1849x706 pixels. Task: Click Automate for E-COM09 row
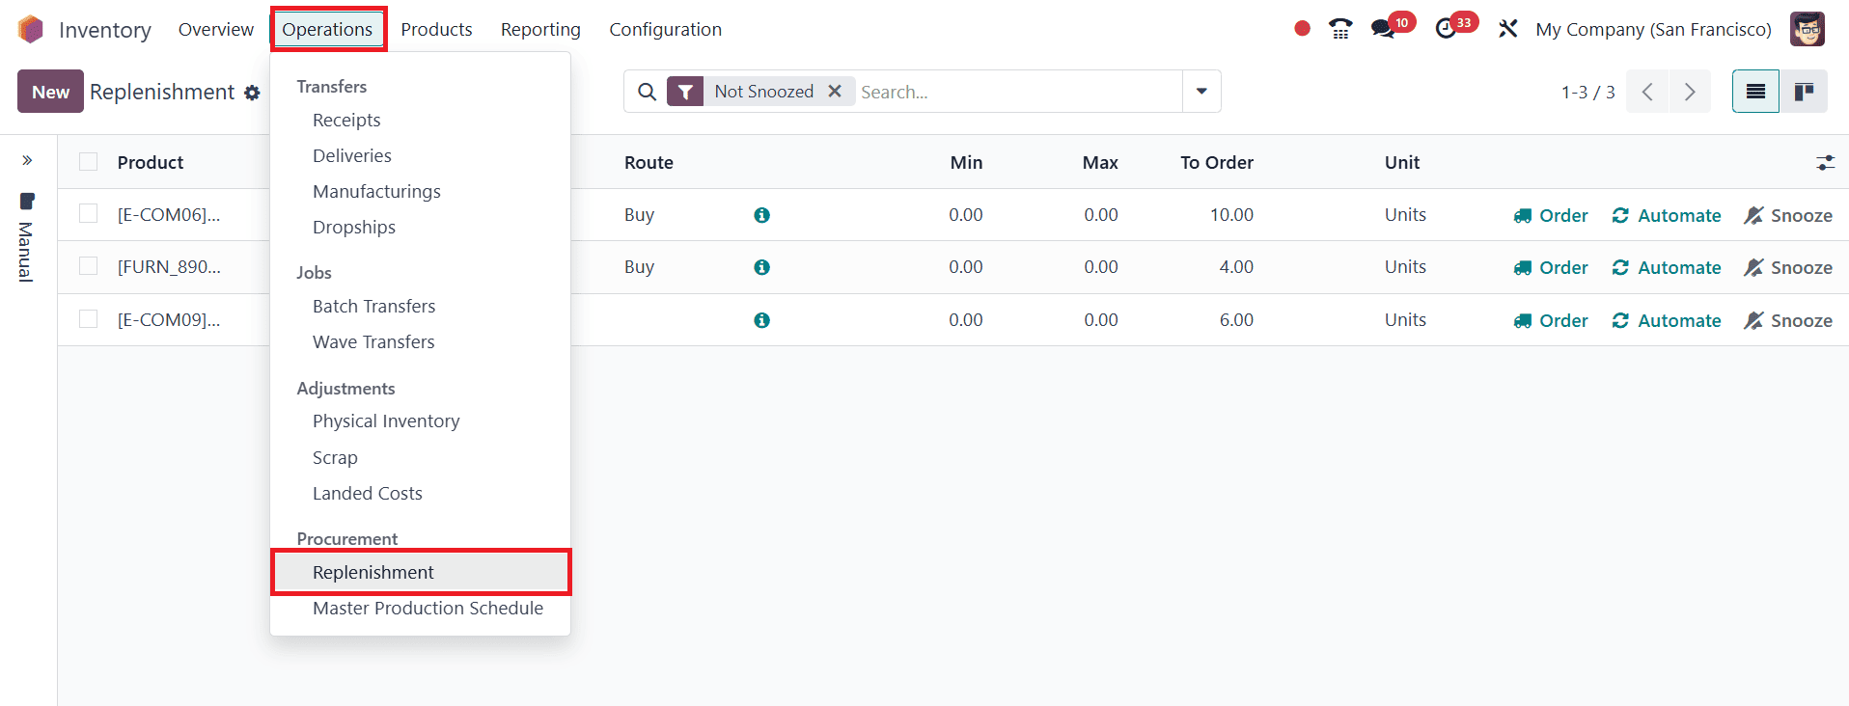pyautogui.click(x=1667, y=320)
